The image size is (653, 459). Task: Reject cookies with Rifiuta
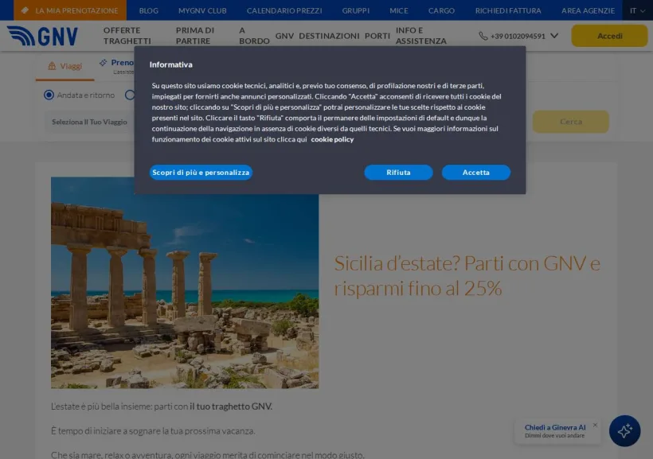tap(398, 173)
